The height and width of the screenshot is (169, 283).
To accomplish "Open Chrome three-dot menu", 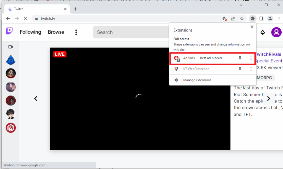I will (x=279, y=19).
